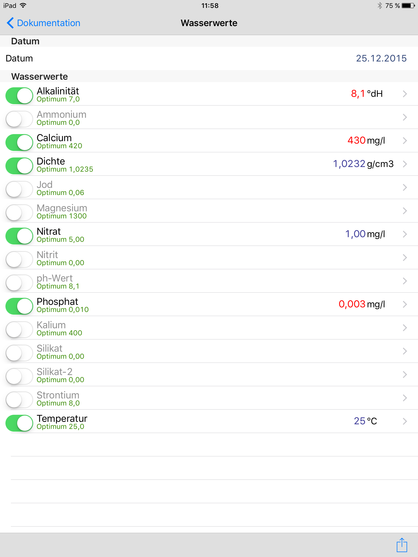418x557 pixels.
Task: Open the Kalium row
Action: 190,328
